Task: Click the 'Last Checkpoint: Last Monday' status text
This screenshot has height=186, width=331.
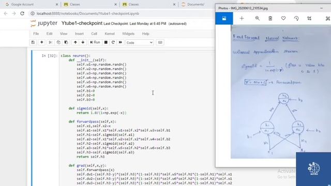Action: point(134,24)
